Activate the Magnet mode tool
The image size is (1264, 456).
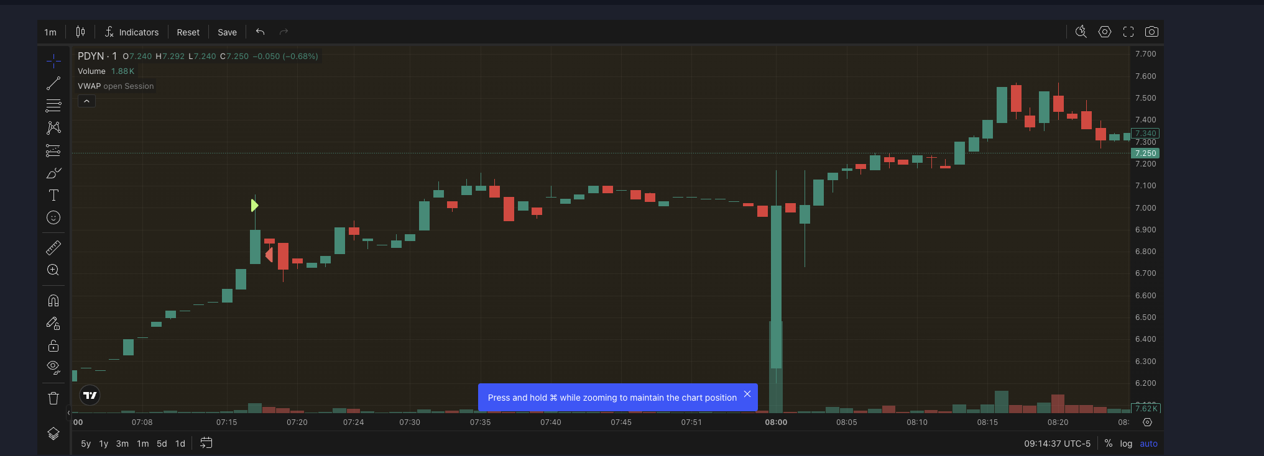click(x=53, y=301)
